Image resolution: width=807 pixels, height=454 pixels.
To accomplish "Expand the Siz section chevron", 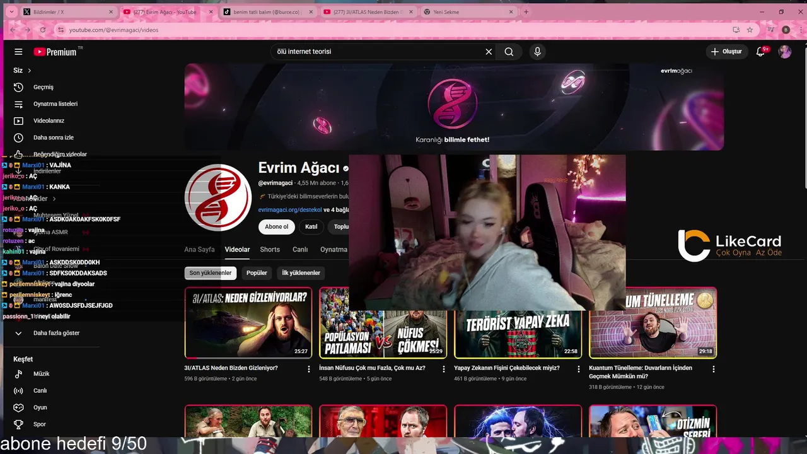I will 29,71.
